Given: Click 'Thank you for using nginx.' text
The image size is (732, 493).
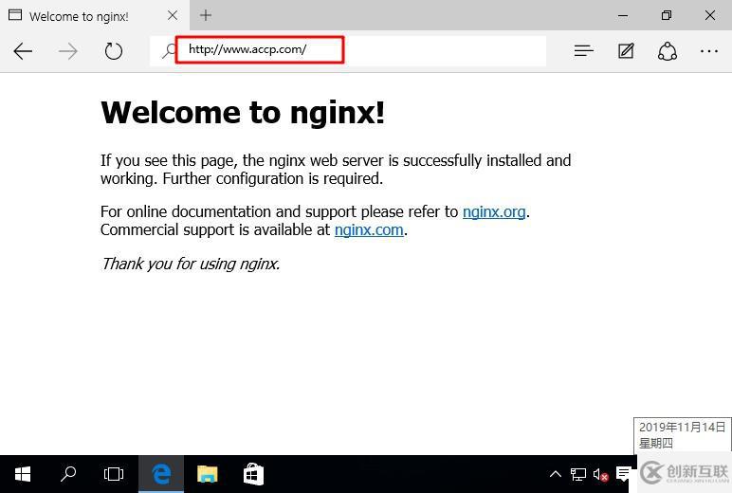Looking at the screenshot, I should click(190, 264).
